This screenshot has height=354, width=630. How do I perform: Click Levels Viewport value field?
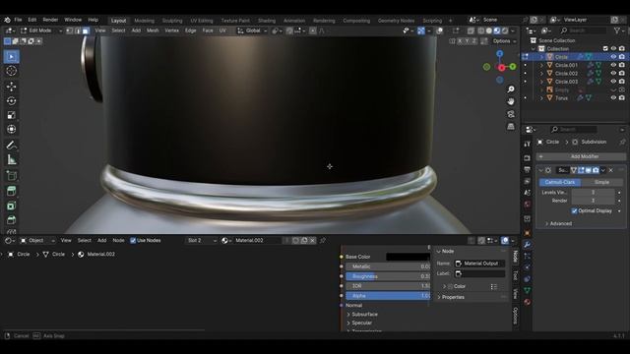pos(593,193)
